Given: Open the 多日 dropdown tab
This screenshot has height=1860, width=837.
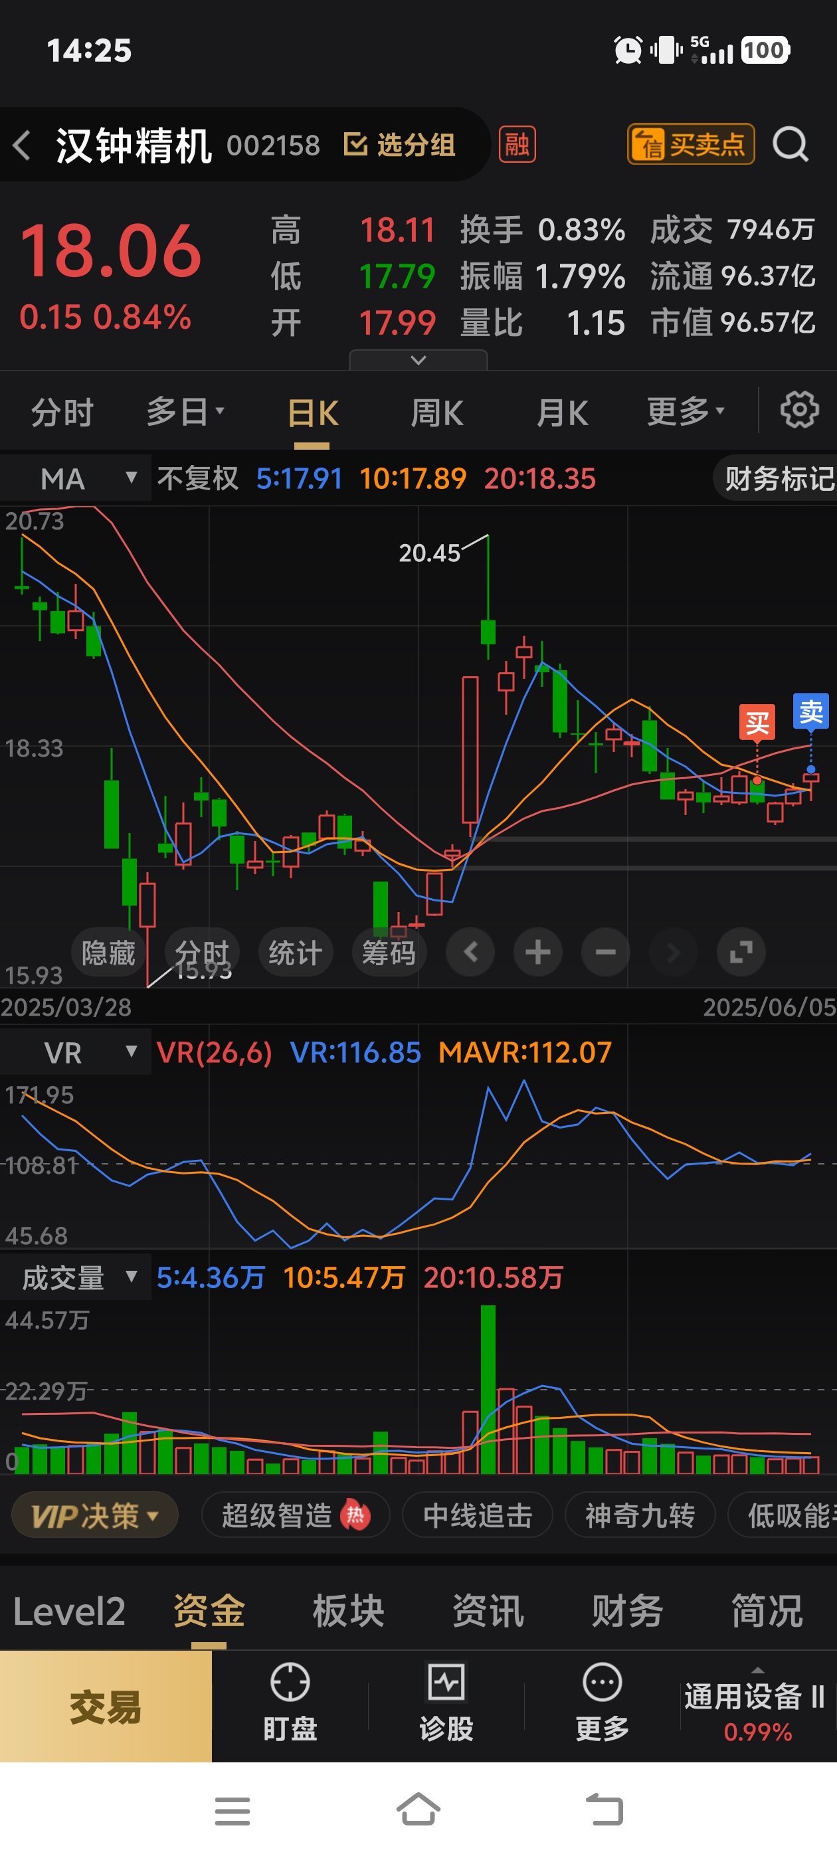Looking at the screenshot, I should pyautogui.click(x=185, y=413).
